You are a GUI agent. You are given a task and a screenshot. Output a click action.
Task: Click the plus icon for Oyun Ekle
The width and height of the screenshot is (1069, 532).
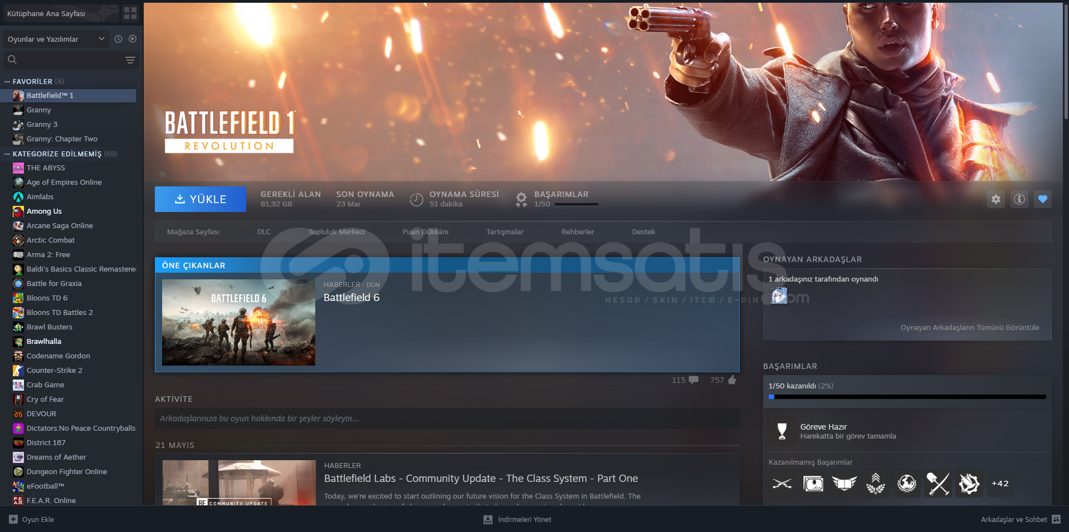point(13,519)
